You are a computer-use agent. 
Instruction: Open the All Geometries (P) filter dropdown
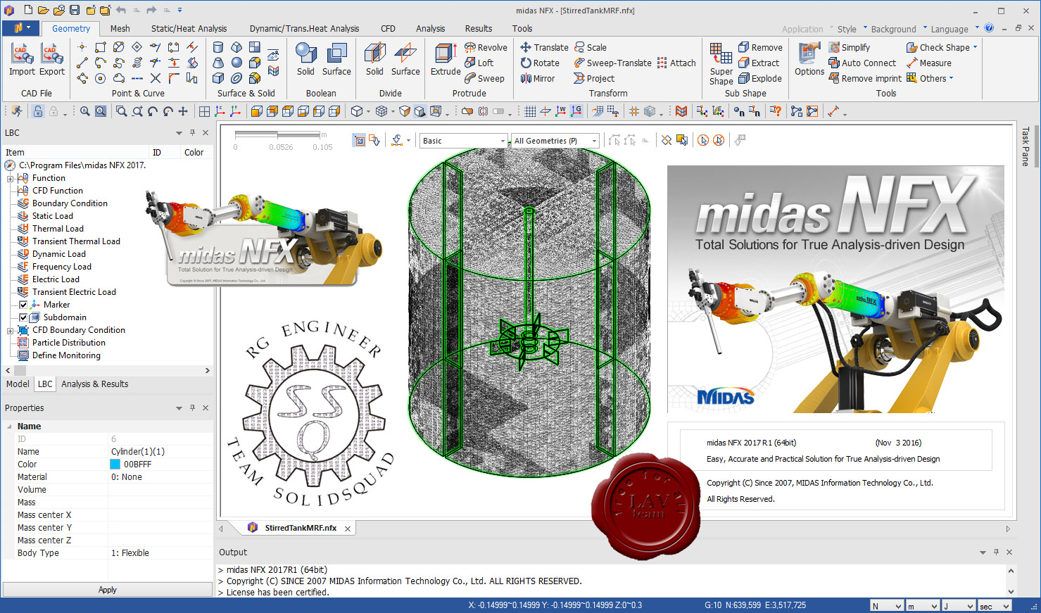coord(555,141)
